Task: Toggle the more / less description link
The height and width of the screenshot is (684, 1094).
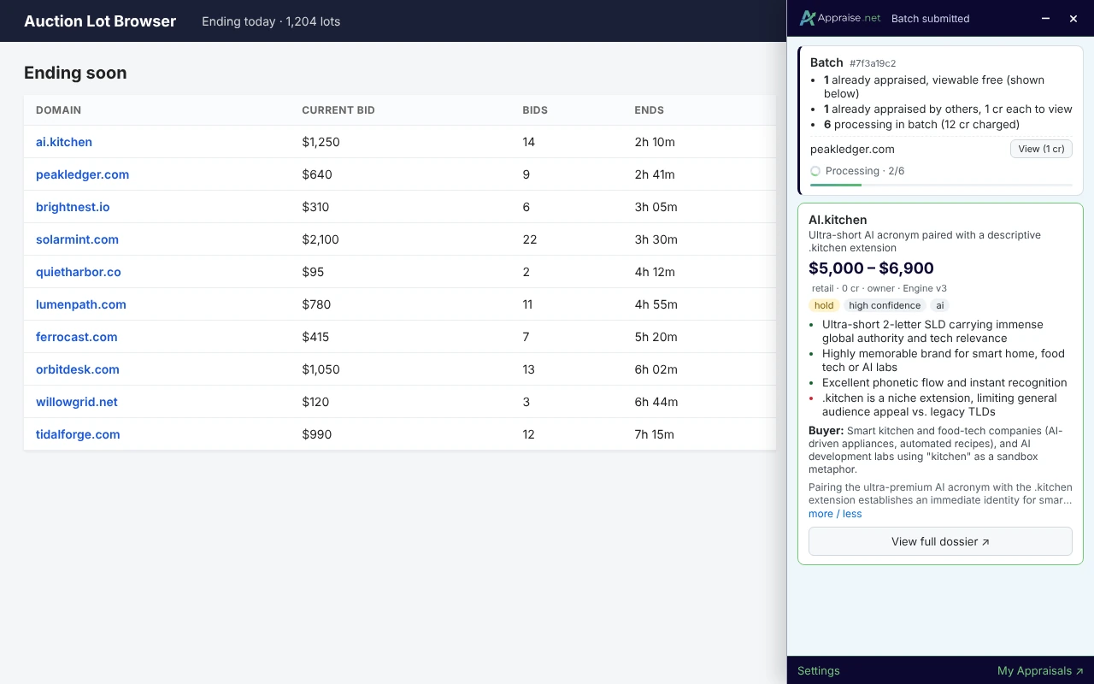Action: pyautogui.click(x=835, y=514)
